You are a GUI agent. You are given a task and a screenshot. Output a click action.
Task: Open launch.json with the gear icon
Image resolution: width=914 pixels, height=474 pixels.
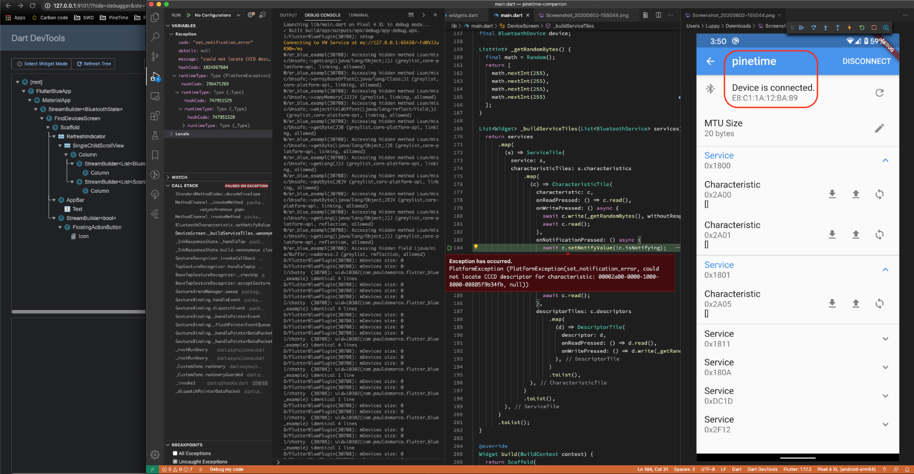(x=251, y=15)
